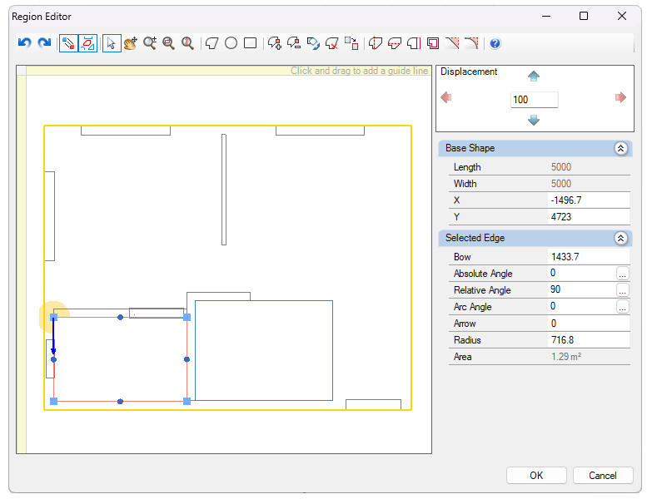
Task: Click the subtract shape (minus) icon
Action: (x=294, y=43)
